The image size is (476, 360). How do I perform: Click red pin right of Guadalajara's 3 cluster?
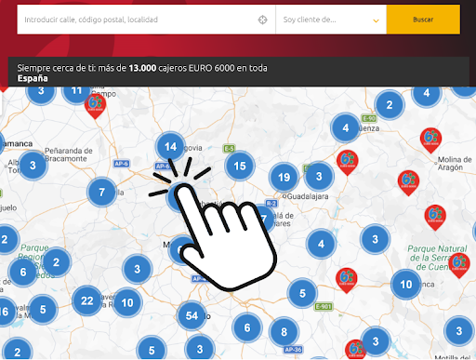click(348, 163)
